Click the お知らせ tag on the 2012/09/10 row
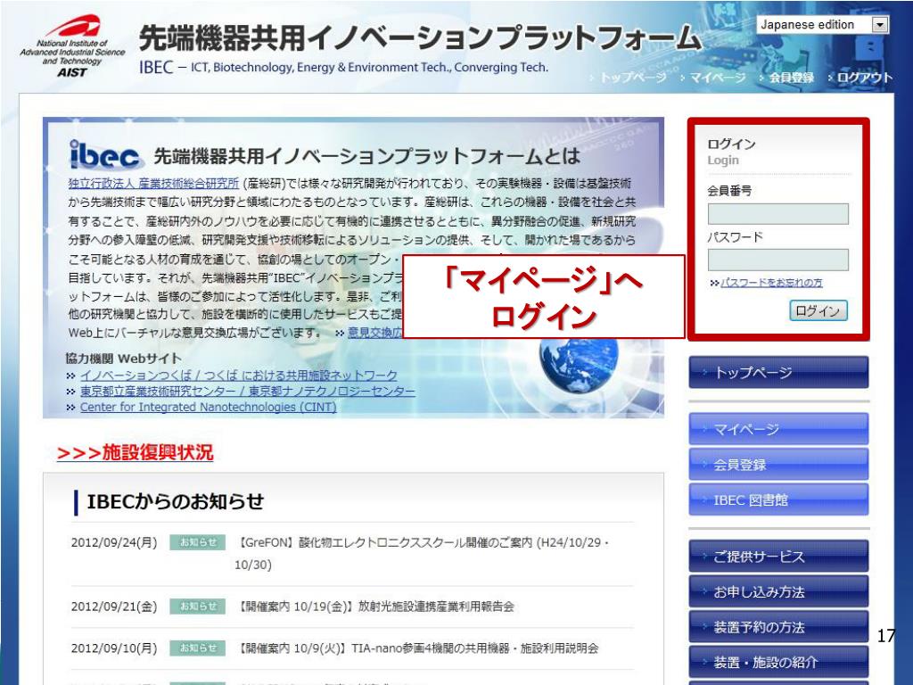 (x=198, y=648)
